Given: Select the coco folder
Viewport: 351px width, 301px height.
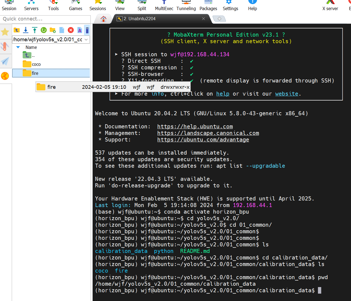Looking at the screenshot, I should pyautogui.click(x=36, y=64).
